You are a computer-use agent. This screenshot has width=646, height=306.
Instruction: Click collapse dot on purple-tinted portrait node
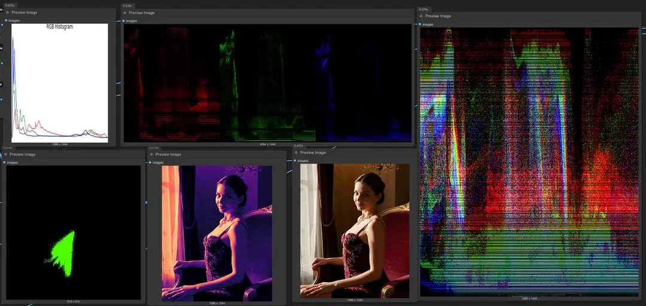tap(150, 154)
